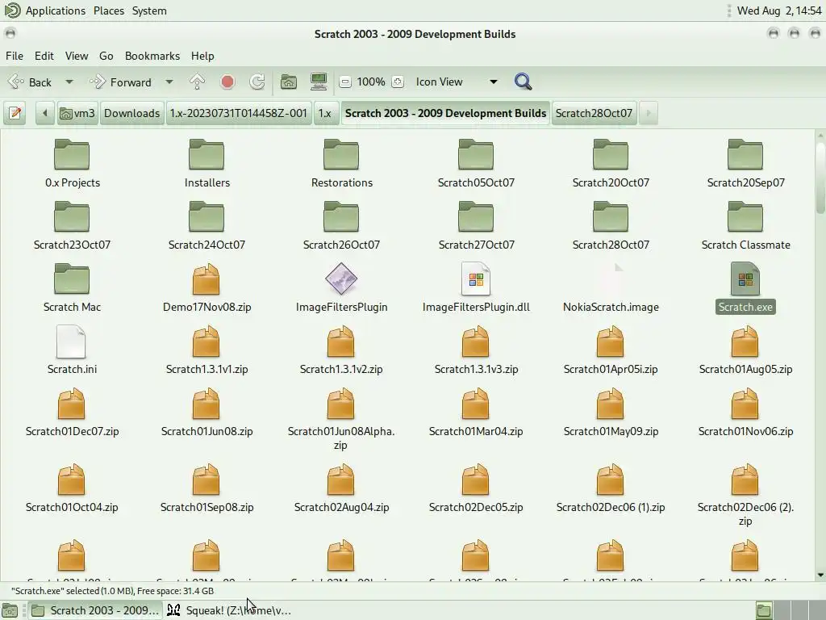Click the red Stop loading icon
Screen dimensions: 826x620
coord(227,82)
